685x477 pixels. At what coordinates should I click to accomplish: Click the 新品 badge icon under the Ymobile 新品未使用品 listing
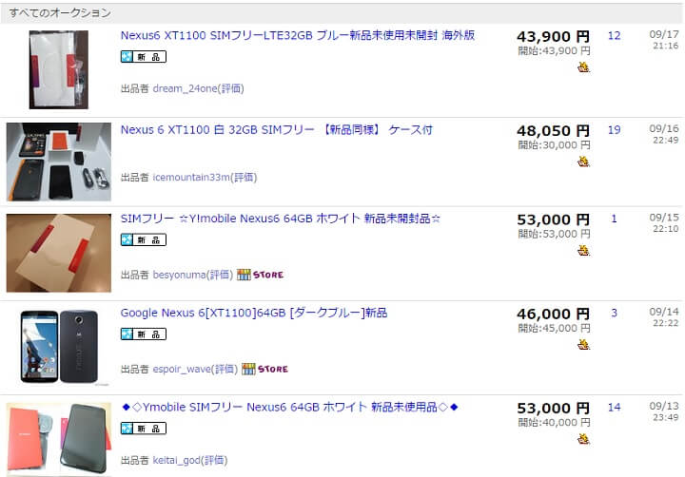click(x=144, y=429)
